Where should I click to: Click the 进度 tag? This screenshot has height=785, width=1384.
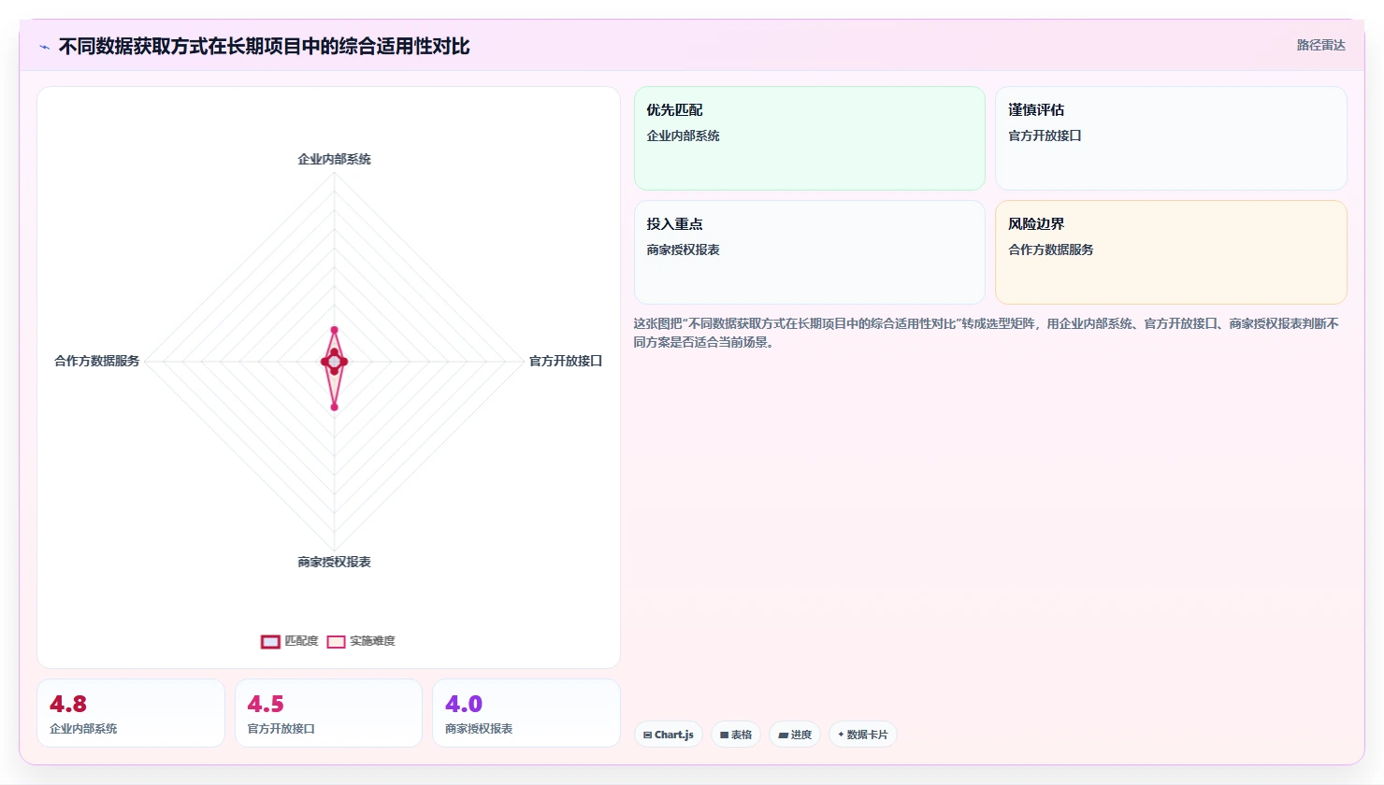tap(795, 735)
